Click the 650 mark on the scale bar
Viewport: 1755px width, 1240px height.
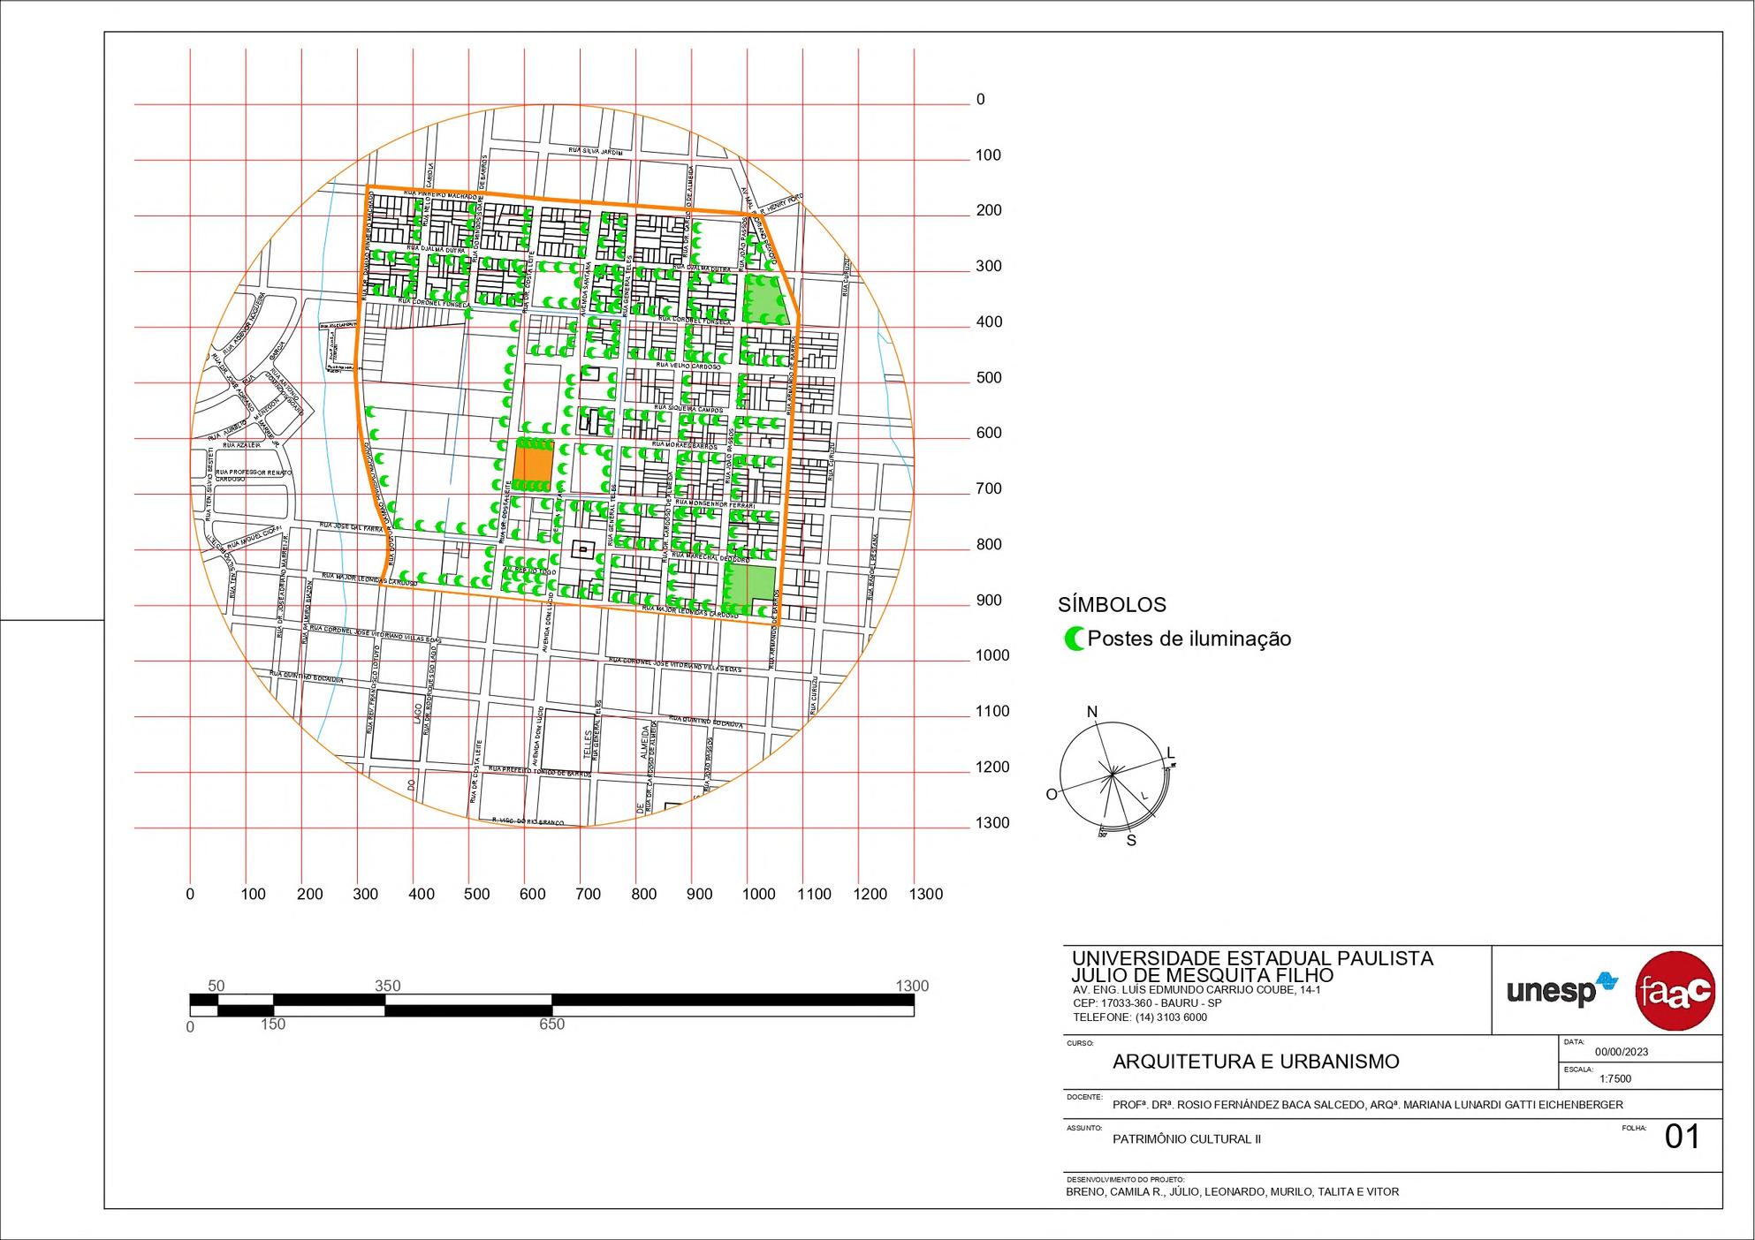[x=551, y=1025]
